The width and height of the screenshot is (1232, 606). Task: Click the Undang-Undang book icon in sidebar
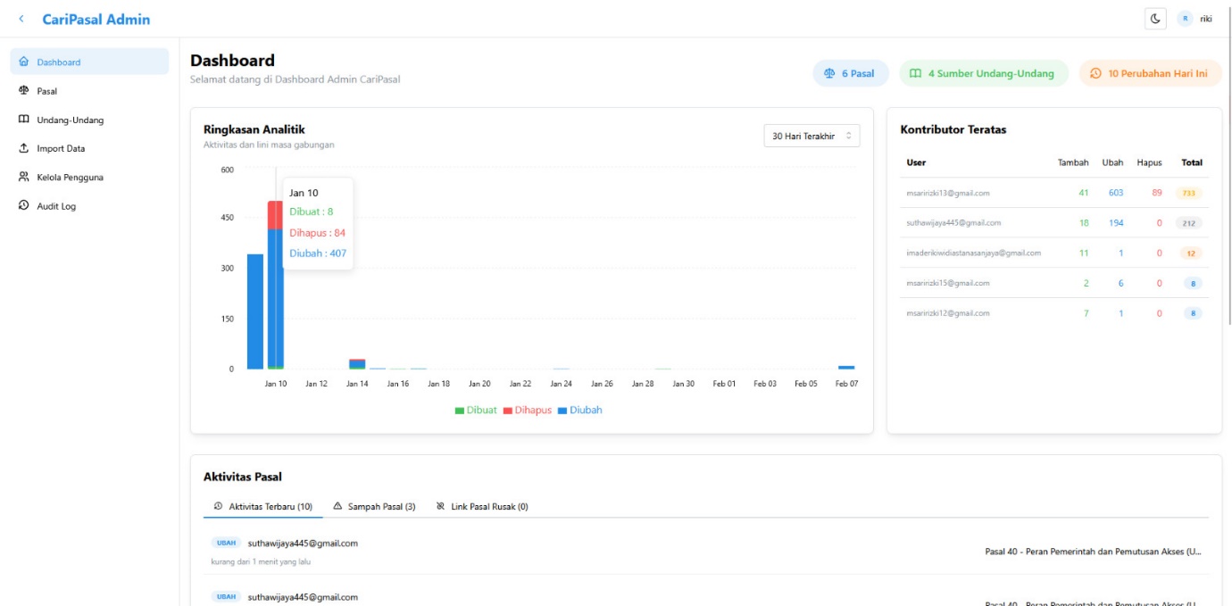click(24, 120)
